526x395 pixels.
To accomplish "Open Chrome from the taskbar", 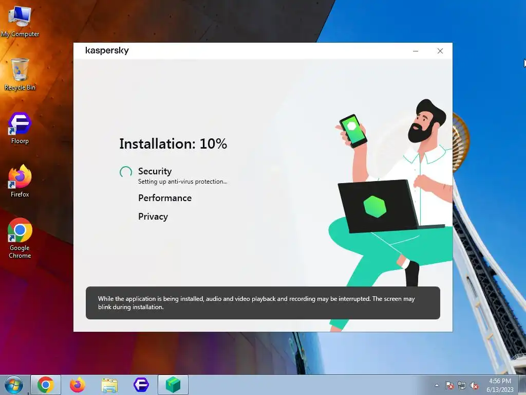I will coord(46,385).
